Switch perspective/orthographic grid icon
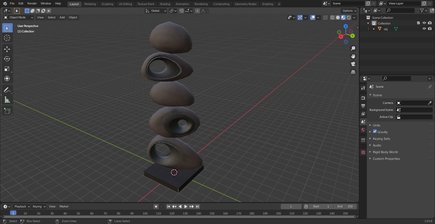Viewport: 435px width, 224px height. tap(353, 72)
